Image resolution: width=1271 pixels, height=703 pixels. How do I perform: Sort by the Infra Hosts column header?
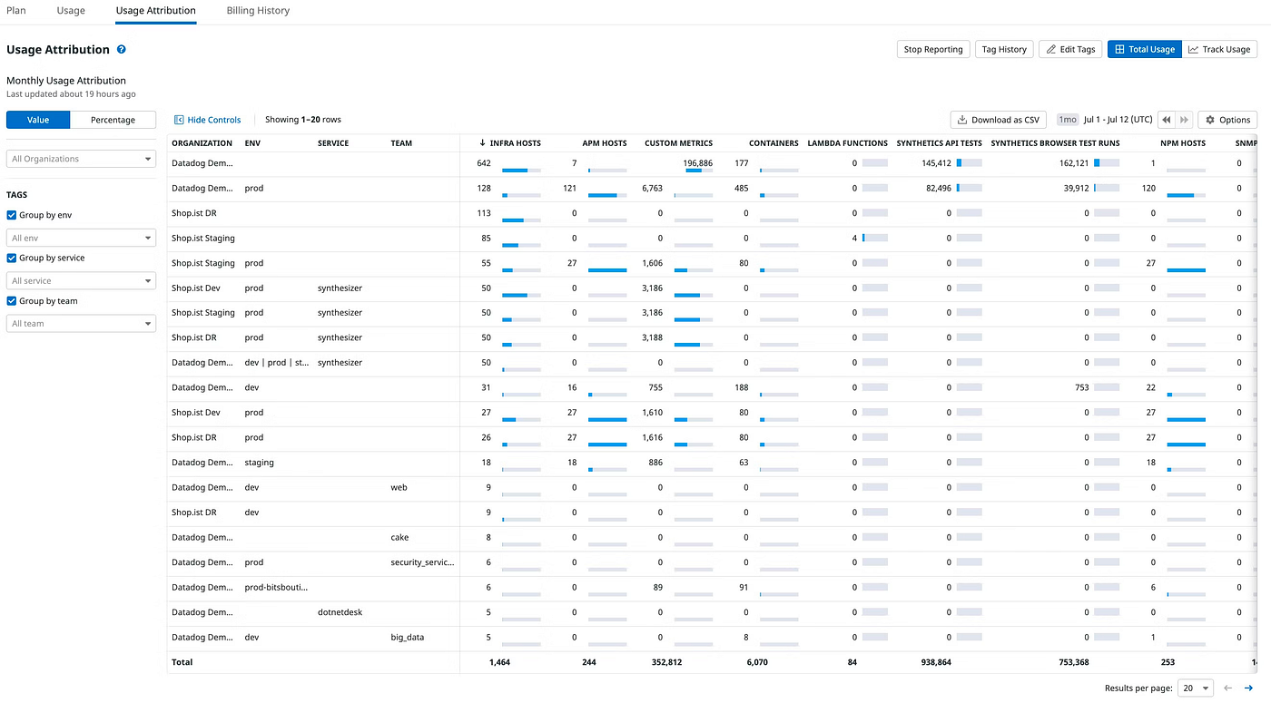pyautogui.click(x=514, y=143)
